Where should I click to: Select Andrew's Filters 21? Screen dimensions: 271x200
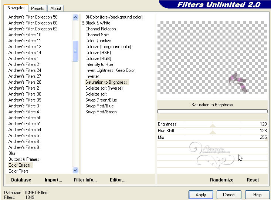click(x=24, y=64)
